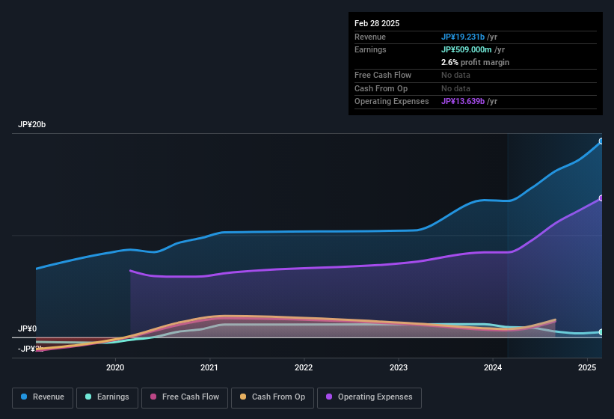Click the Earnings endpoint marker on the teal line
The width and height of the screenshot is (614, 419).
click(x=601, y=332)
